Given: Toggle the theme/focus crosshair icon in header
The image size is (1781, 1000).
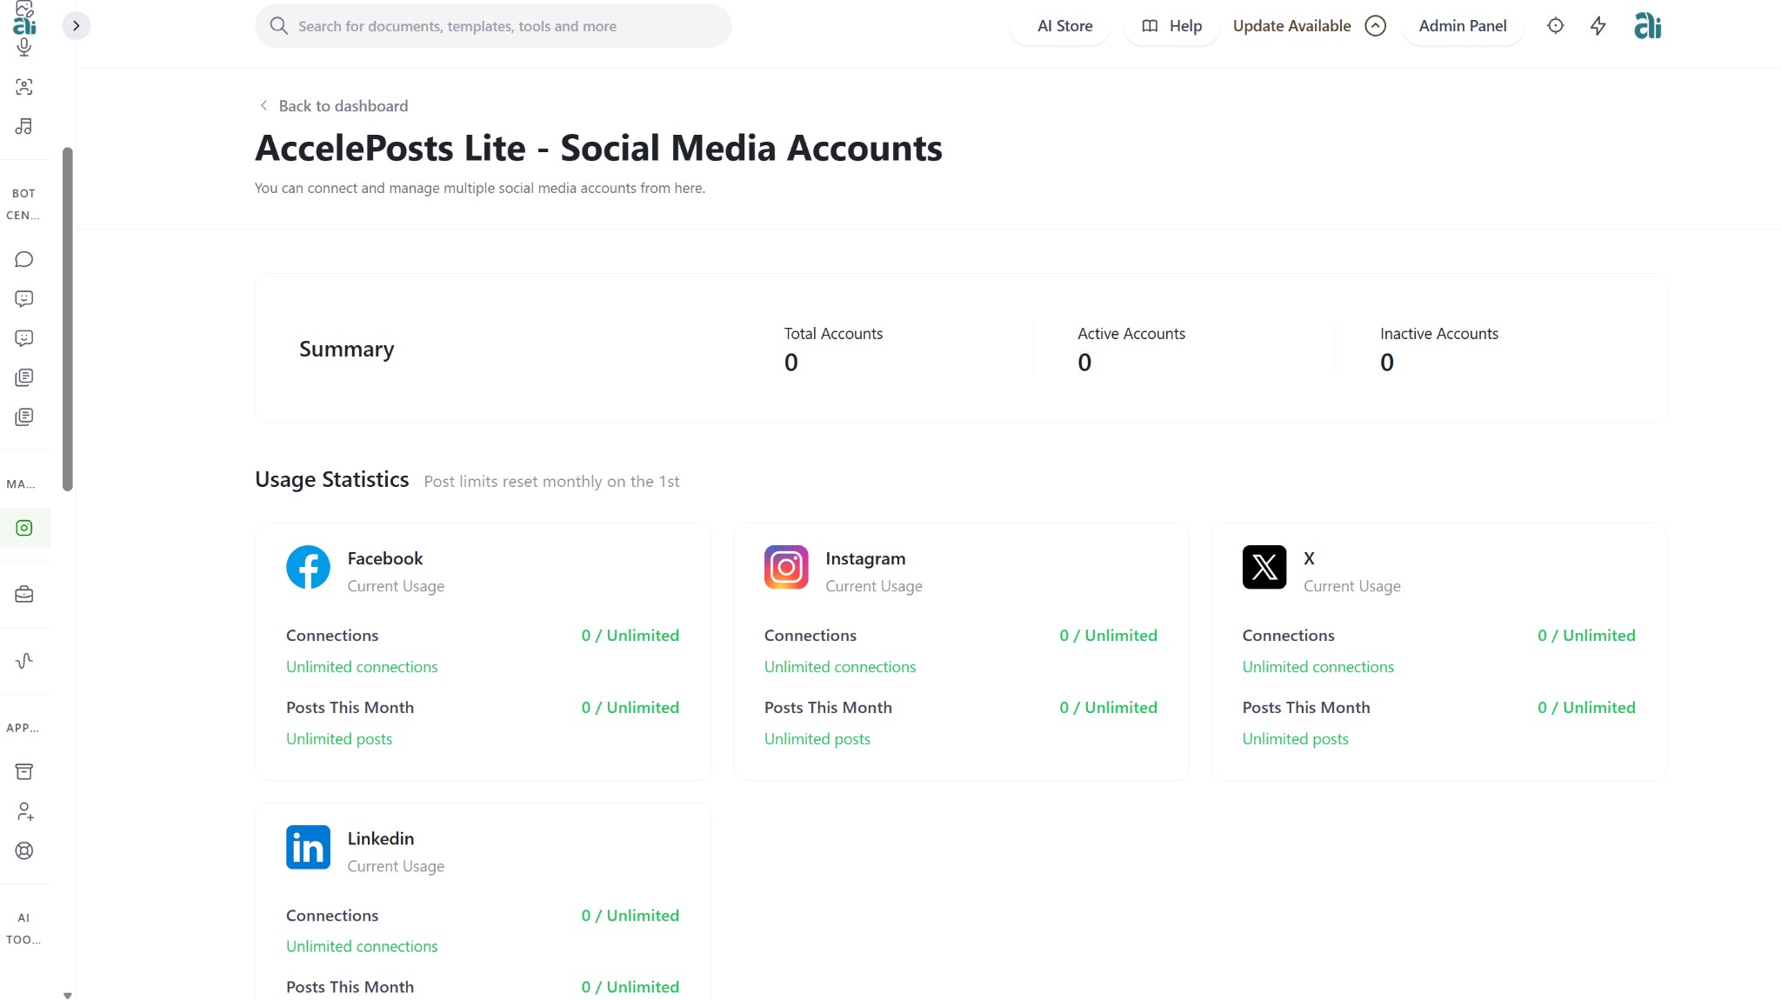Looking at the screenshot, I should coord(1555,26).
